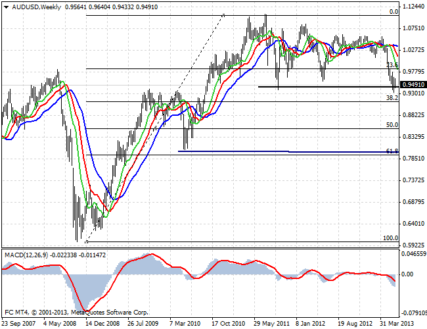Select the dotted Fibonacci diagonal trend line
This screenshot has width=427, height=329.
(x=154, y=128)
